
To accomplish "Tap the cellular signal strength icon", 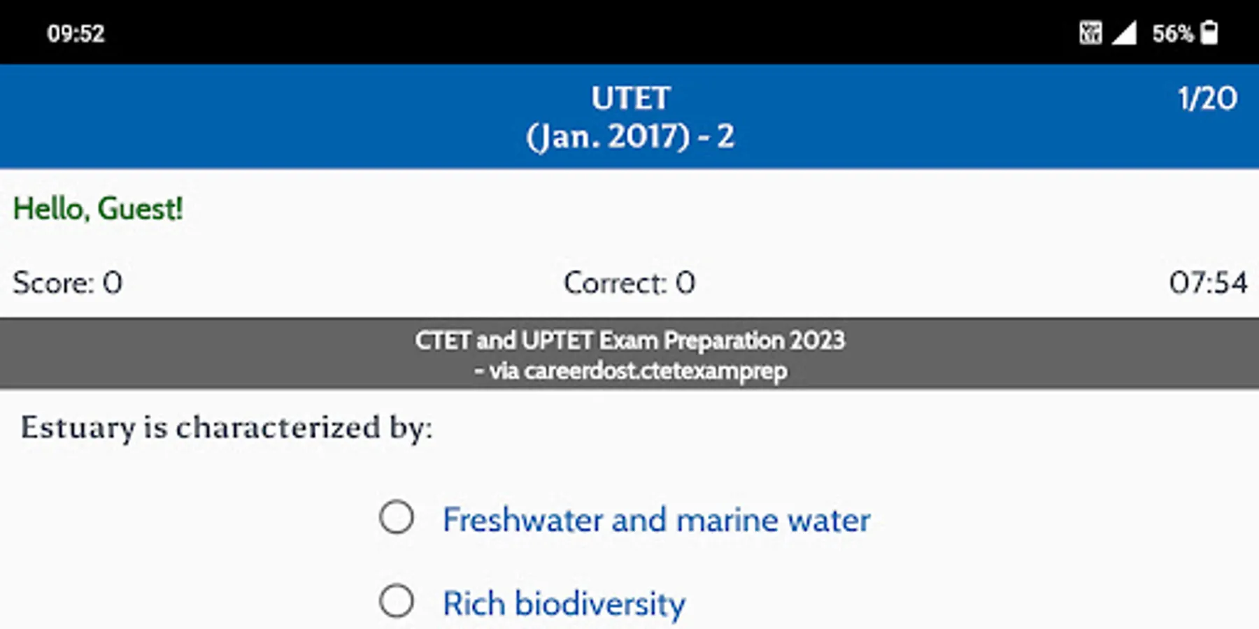I will coord(1124,33).
